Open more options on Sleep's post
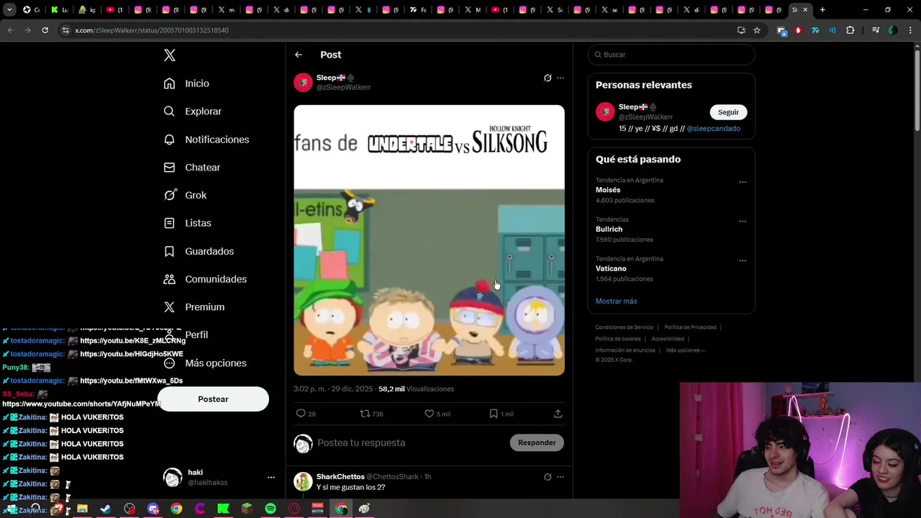 tap(561, 78)
